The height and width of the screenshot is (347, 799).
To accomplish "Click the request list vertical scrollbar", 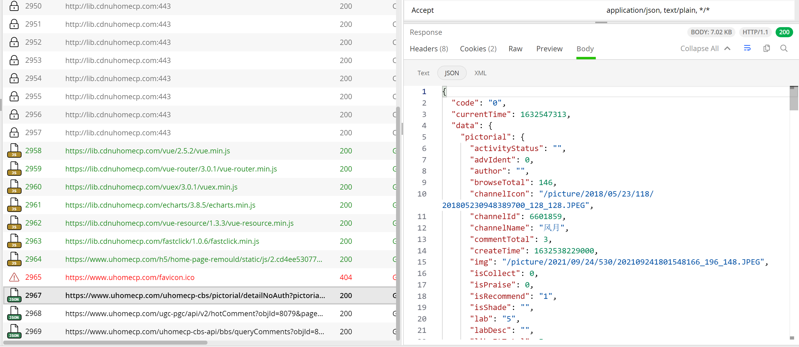I will click(x=398, y=223).
